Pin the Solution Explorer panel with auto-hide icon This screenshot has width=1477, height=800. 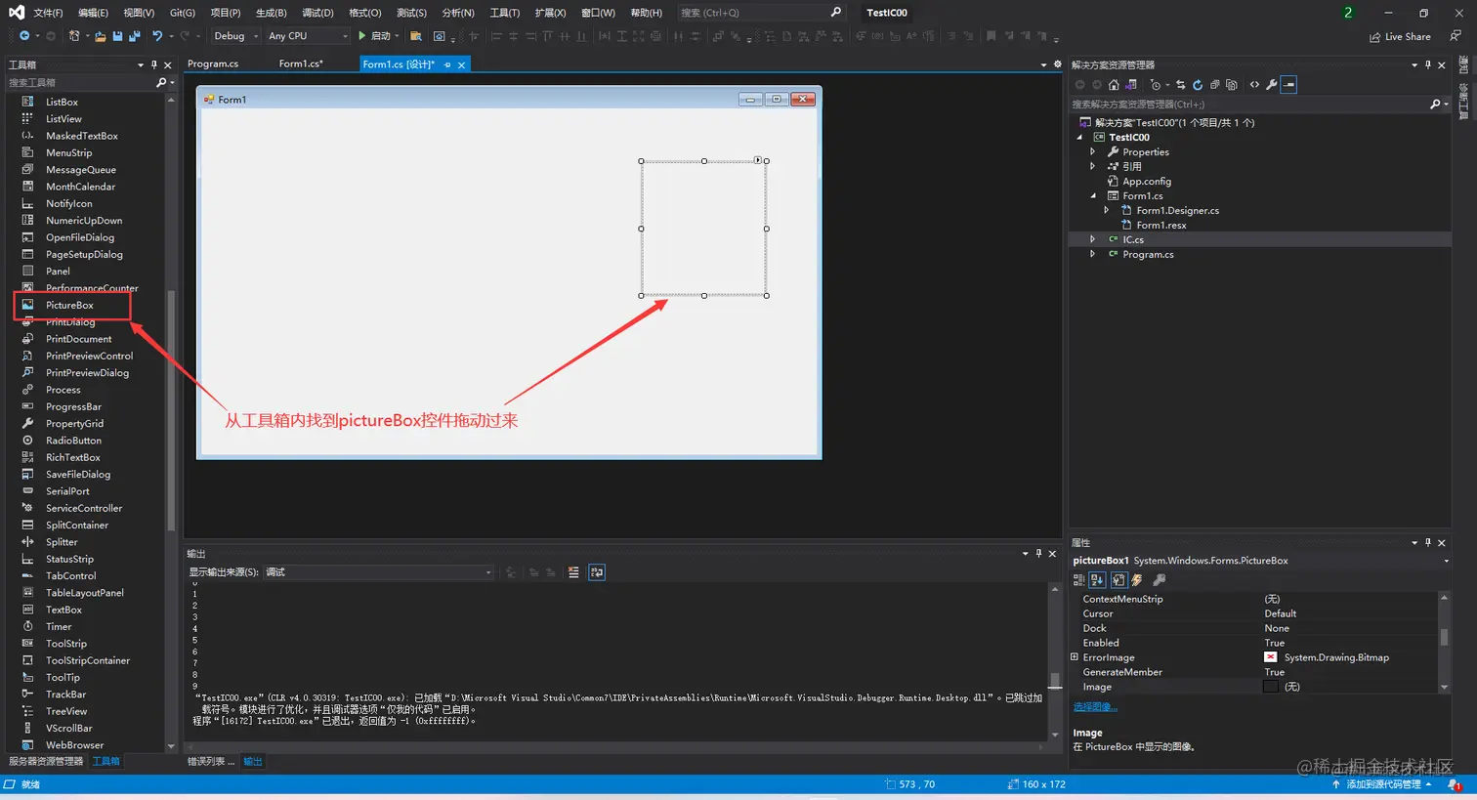tap(1428, 64)
